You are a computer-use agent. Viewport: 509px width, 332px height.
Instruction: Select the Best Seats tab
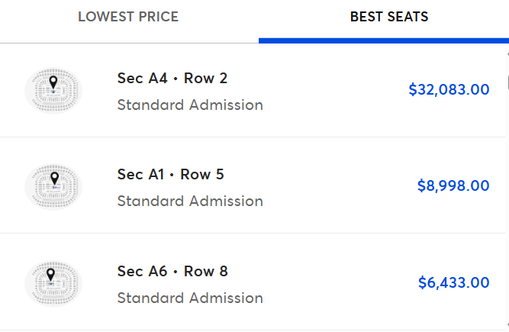(x=389, y=17)
